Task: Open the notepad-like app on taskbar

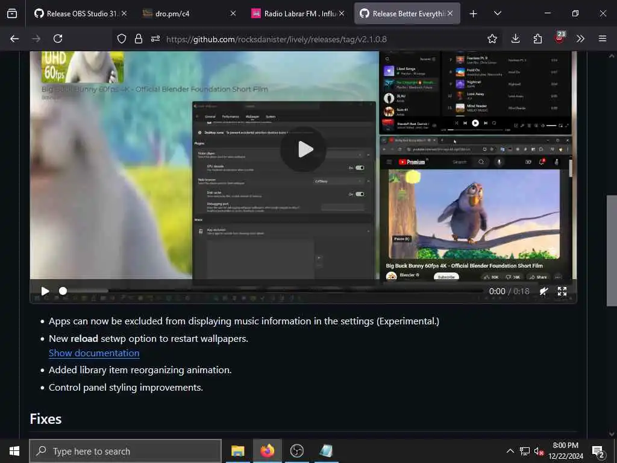Action: 326,451
